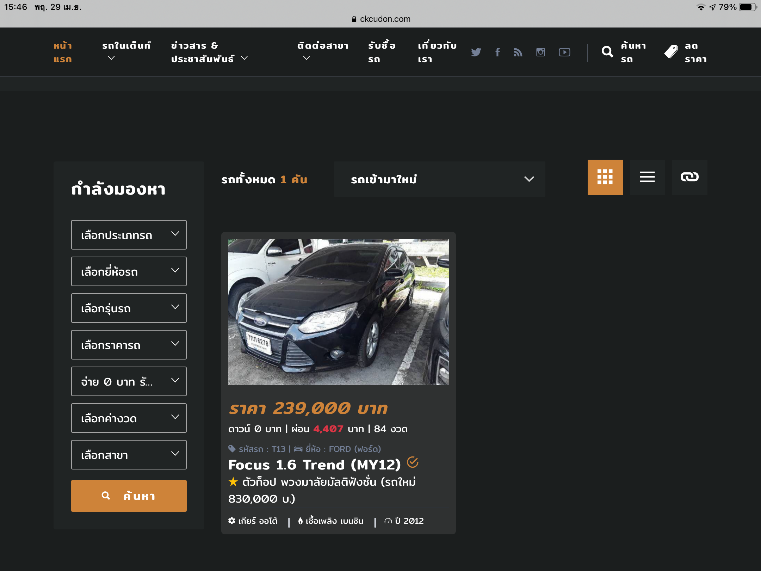
Task: Click the magnifier search car icon
Action: click(607, 52)
